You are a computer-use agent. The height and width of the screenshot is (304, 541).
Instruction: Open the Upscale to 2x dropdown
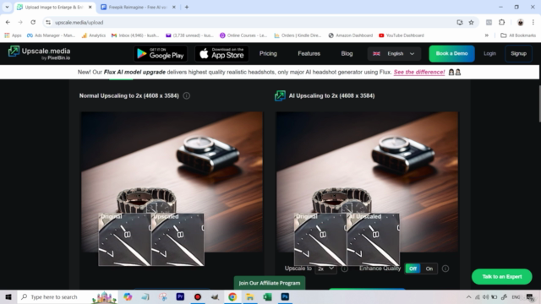[325, 269]
